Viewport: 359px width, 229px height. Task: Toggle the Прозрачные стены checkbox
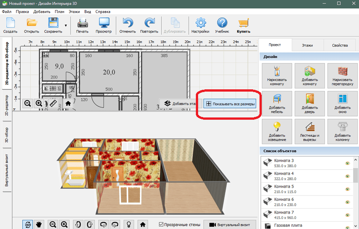[161, 224]
